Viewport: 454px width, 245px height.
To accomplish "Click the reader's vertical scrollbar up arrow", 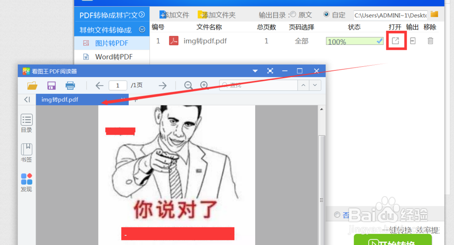I will tap(321, 109).
